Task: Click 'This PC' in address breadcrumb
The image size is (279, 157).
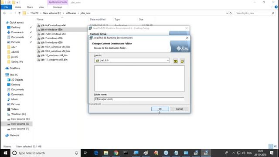Action: pos(34,13)
